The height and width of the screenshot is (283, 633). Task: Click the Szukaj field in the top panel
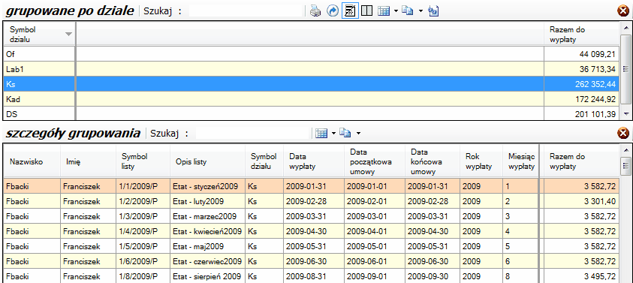(246, 11)
